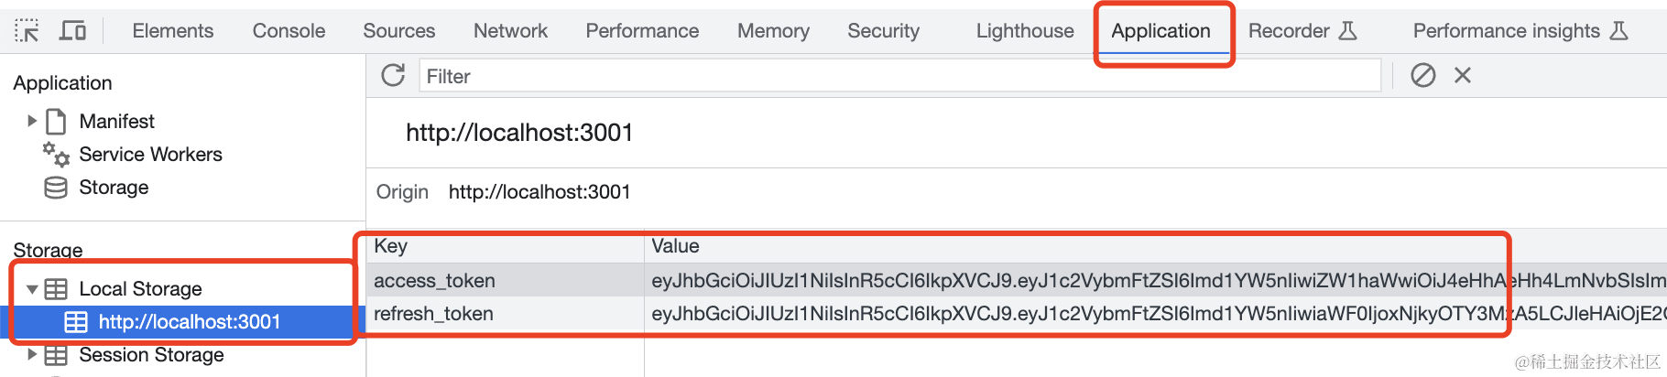Open the Console tab
The height and width of the screenshot is (377, 1667).
[x=289, y=31]
